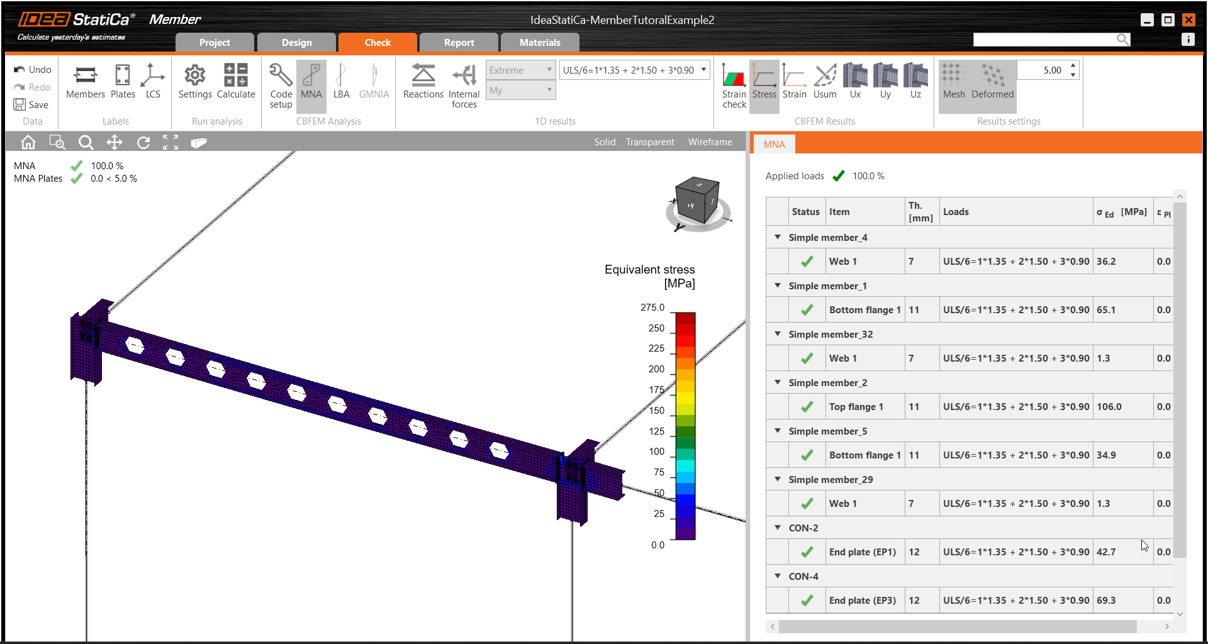The image size is (1208, 644).
Task: Switch to Solid view mode
Action: (605, 142)
